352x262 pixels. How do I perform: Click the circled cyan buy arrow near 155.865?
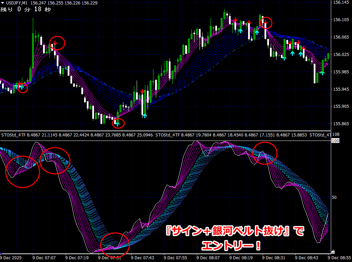(x=118, y=123)
